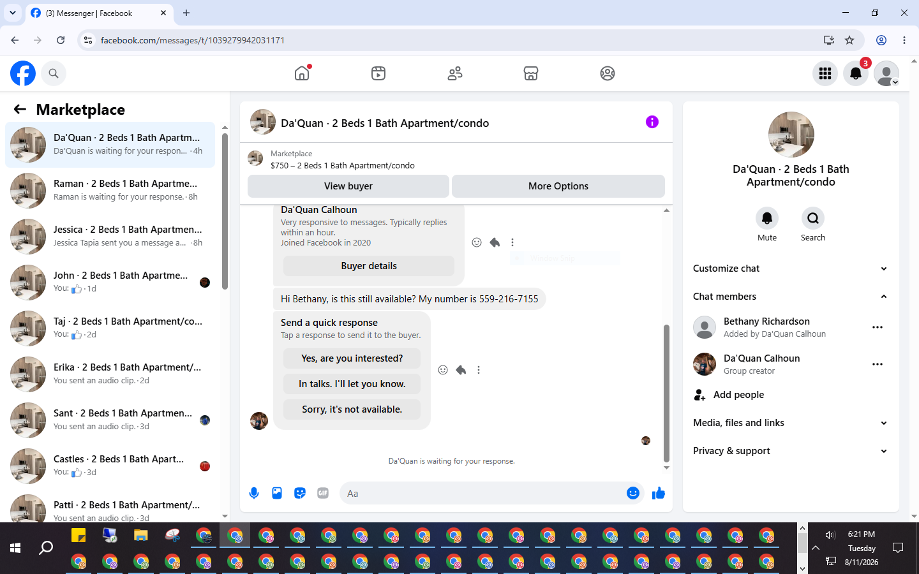Open the volume control in system tray
The width and height of the screenshot is (919, 574).
click(x=830, y=535)
